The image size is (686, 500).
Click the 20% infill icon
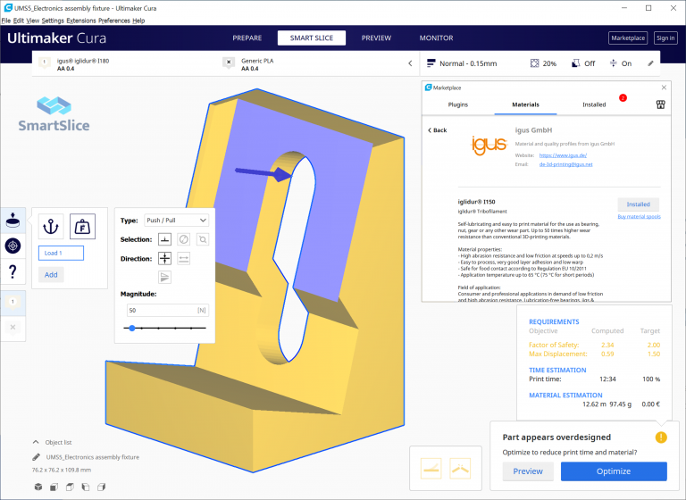[535, 63]
